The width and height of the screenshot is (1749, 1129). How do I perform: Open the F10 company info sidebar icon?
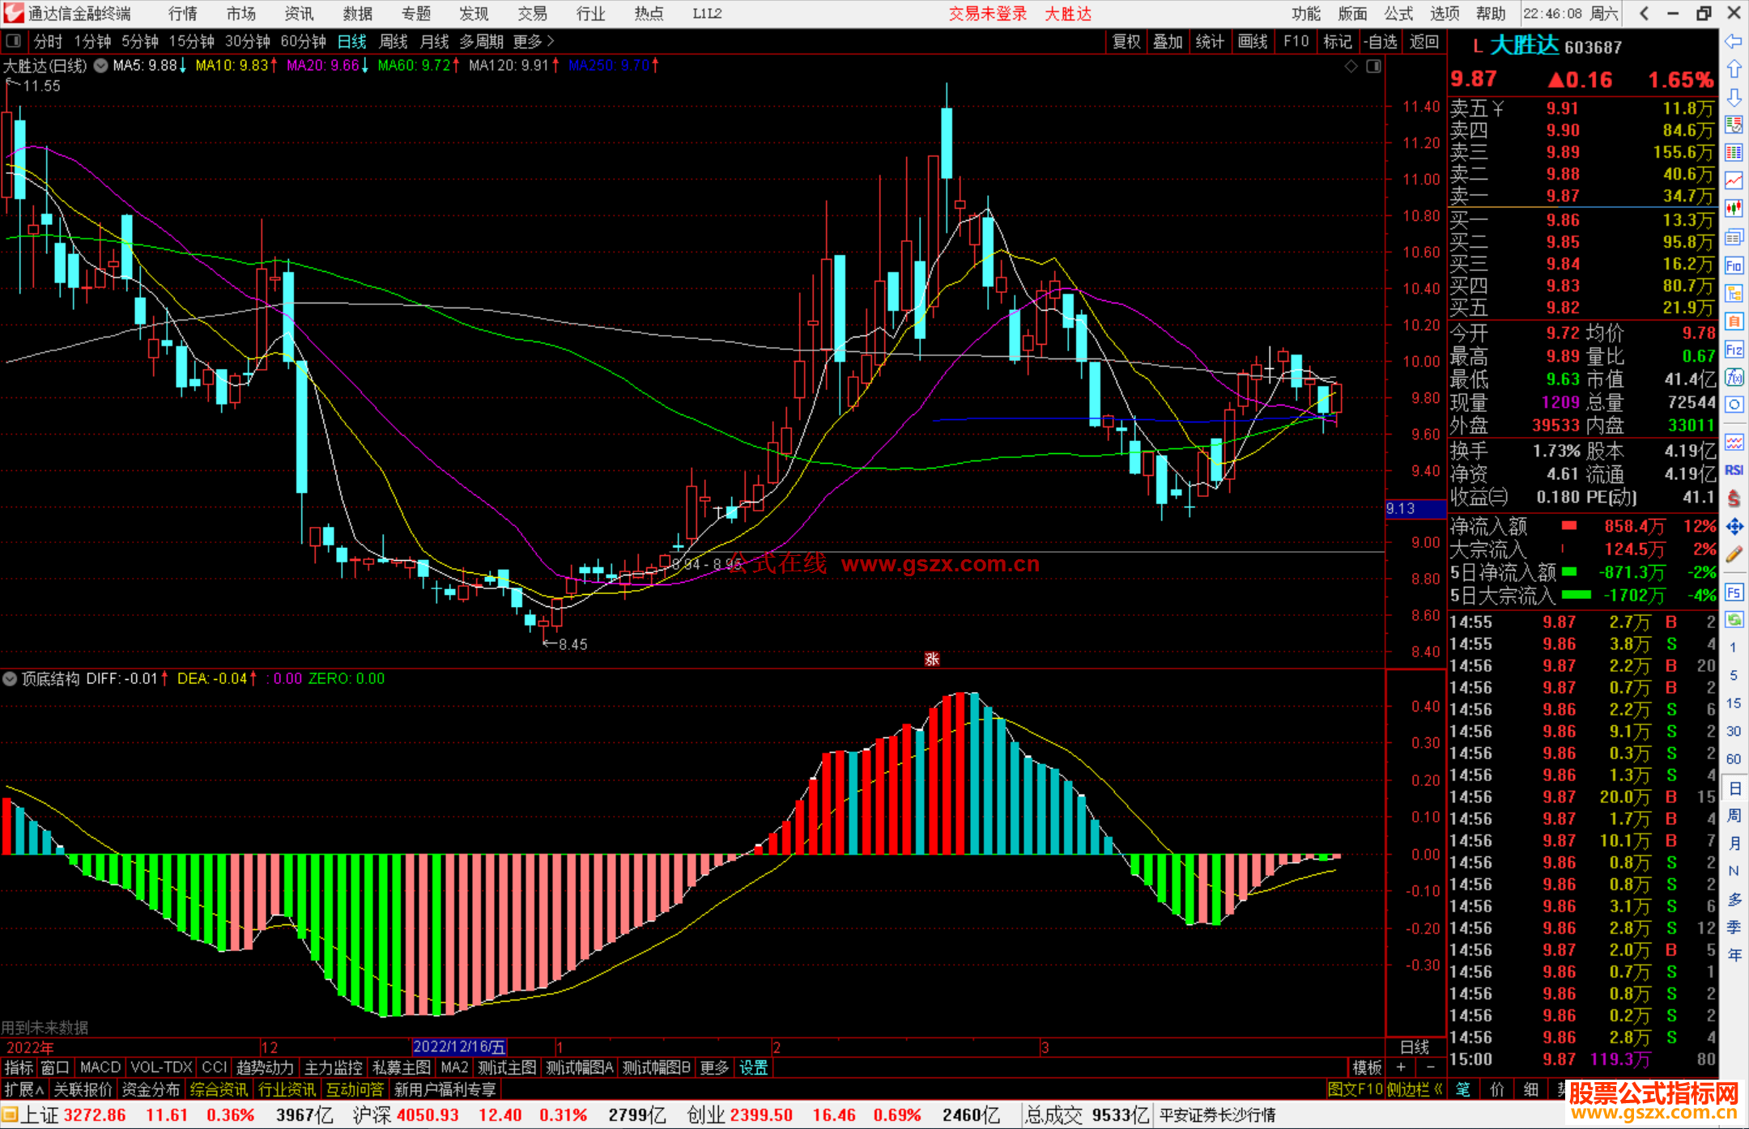(x=1734, y=265)
